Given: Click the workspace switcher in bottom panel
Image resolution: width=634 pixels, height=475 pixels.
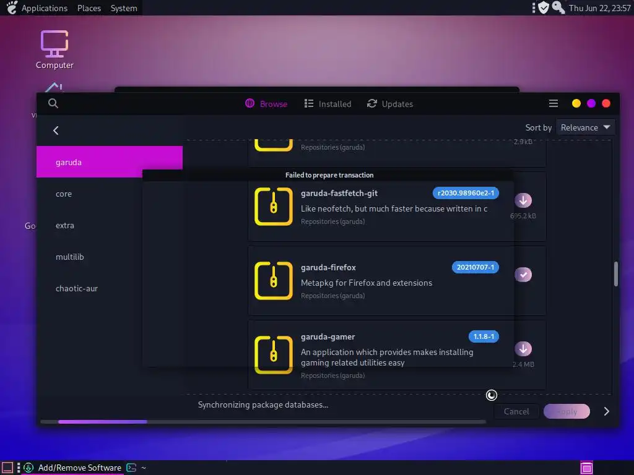Looking at the screenshot, I should tap(586, 468).
